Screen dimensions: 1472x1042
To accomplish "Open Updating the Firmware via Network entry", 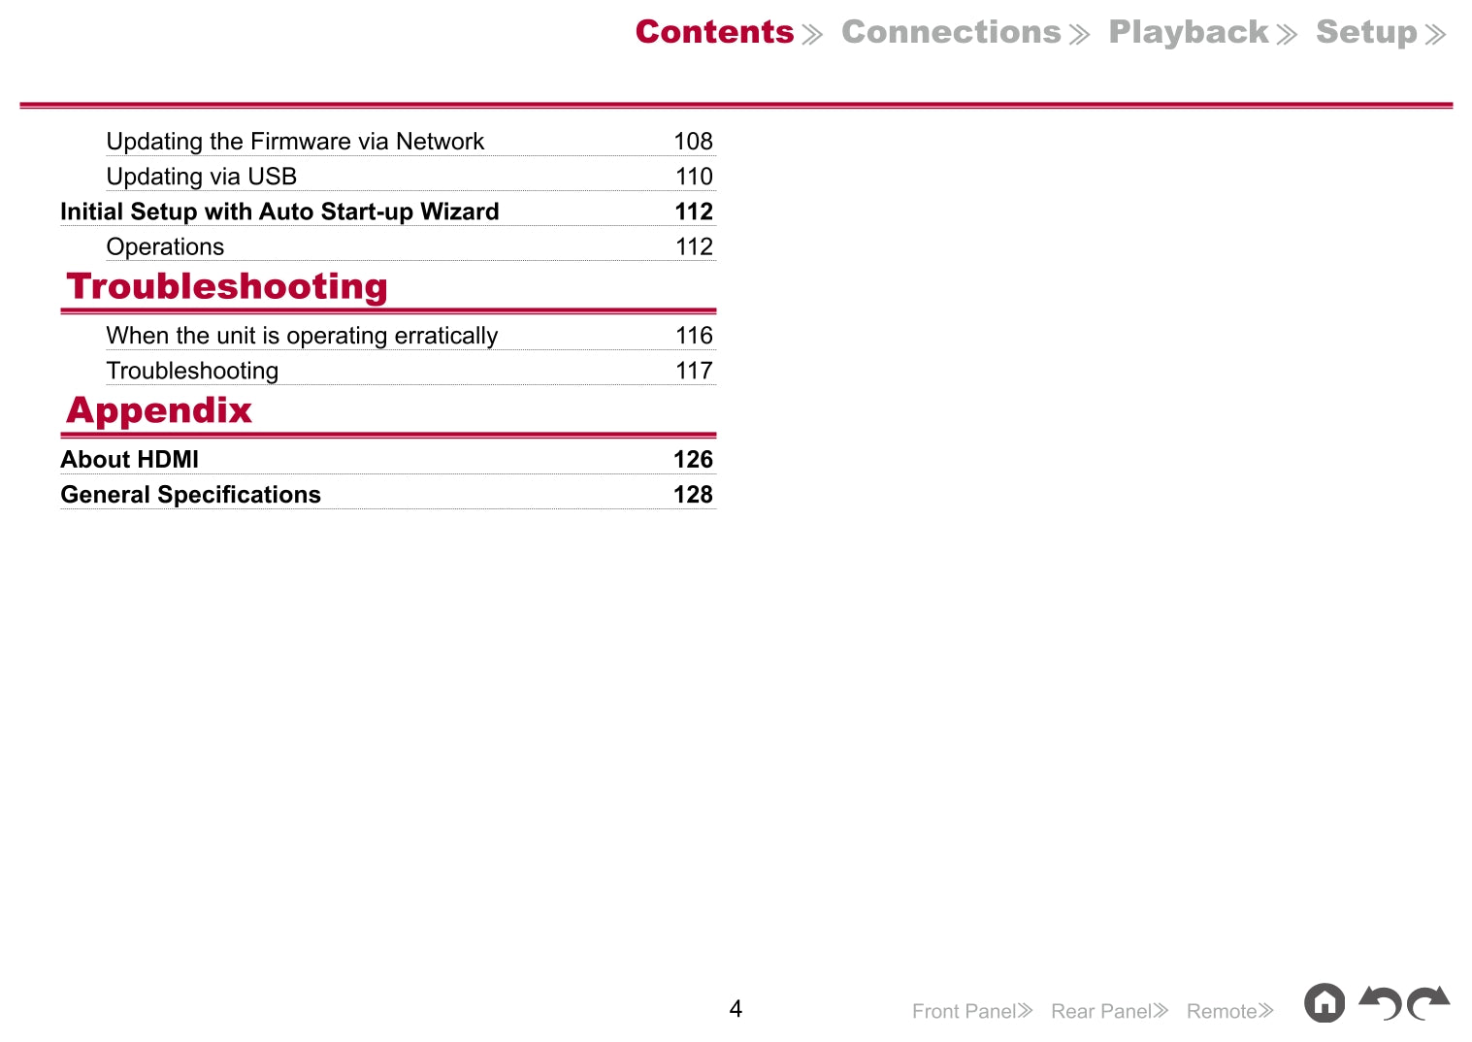I will pos(295,142).
